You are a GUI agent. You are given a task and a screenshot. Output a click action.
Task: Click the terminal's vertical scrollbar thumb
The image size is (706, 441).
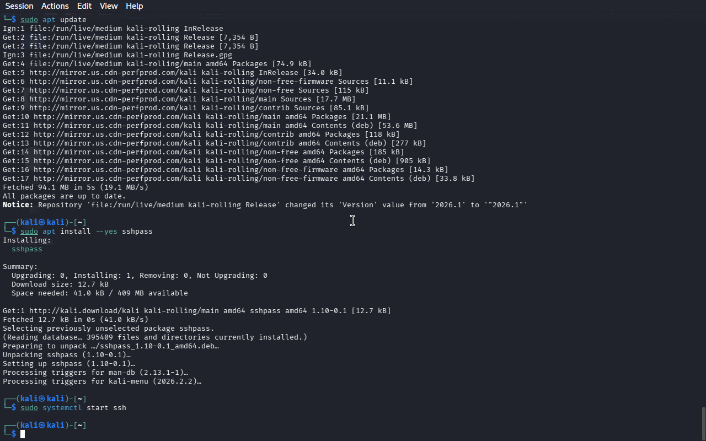coord(703,422)
